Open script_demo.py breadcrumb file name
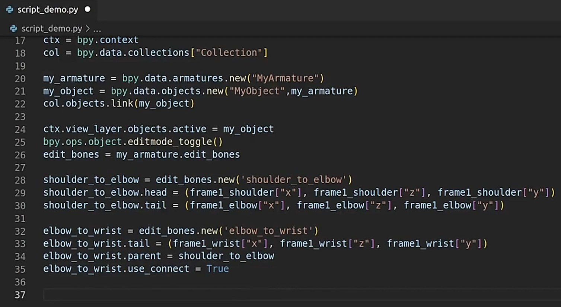561x307 pixels. (x=52, y=29)
